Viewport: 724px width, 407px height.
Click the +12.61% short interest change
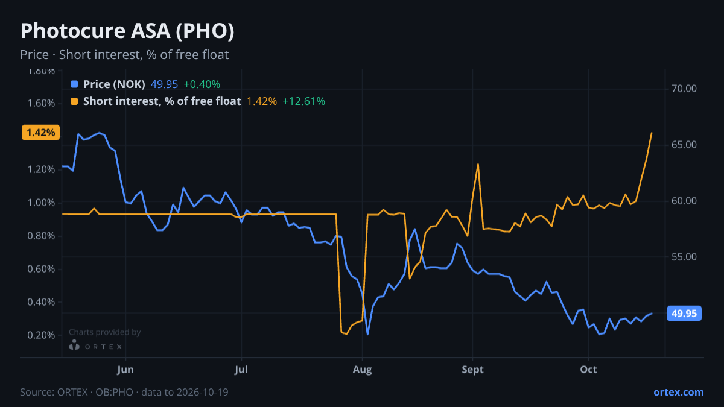[x=303, y=101]
